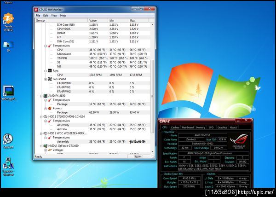Image resolution: width=276 pixels, height=197 pixels.
Task: Switch to the Mainboard tab in CPU-Z
Action: pyautogui.click(x=188, y=127)
